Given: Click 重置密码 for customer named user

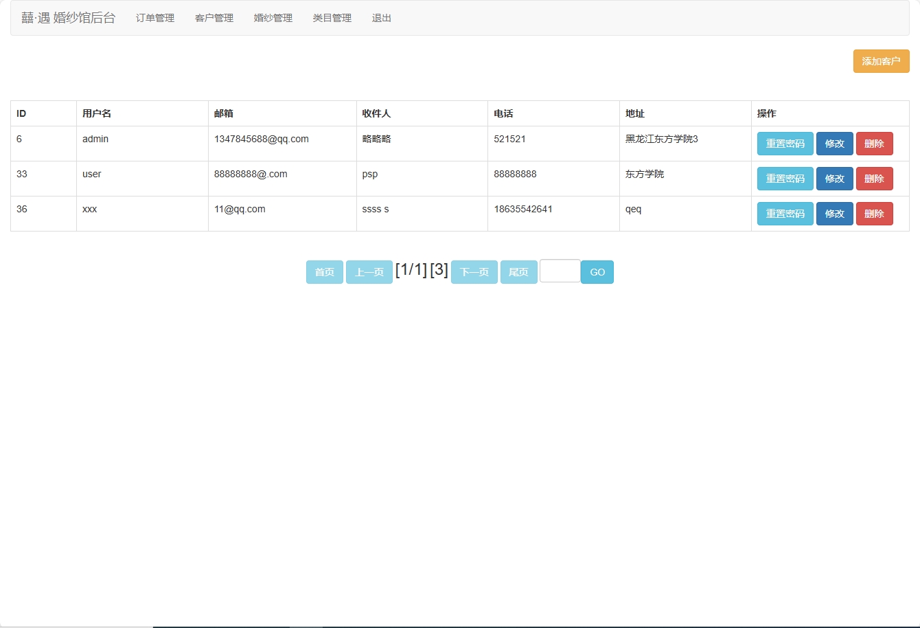Looking at the screenshot, I should click(785, 179).
